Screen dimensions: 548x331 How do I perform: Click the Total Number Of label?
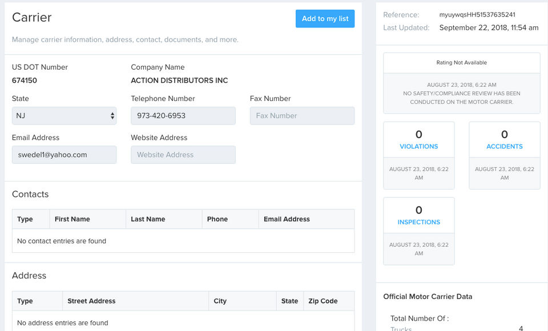pyautogui.click(x=420, y=318)
